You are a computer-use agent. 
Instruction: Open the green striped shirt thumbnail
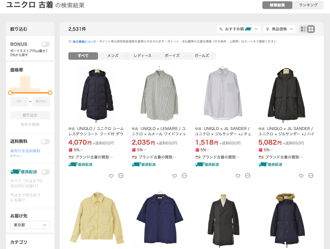[x=160, y=94]
